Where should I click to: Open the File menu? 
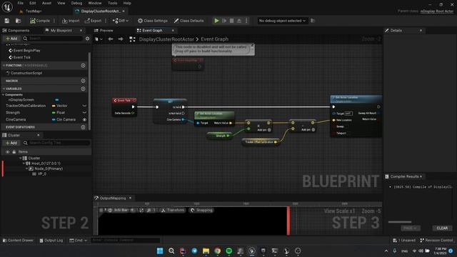(21, 3)
